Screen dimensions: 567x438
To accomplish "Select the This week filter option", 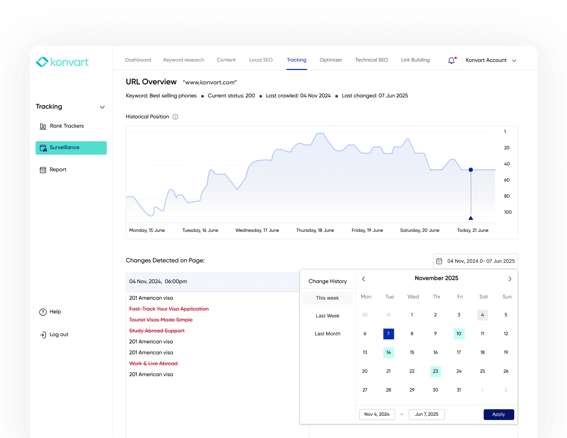I will pyautogui.click(x=327, y=298).
